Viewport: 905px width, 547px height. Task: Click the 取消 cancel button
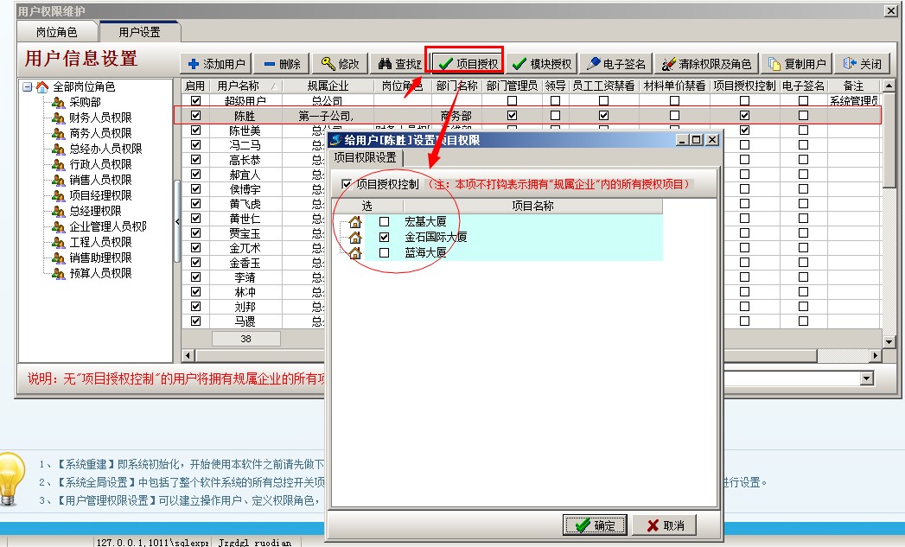click(663, 525)
